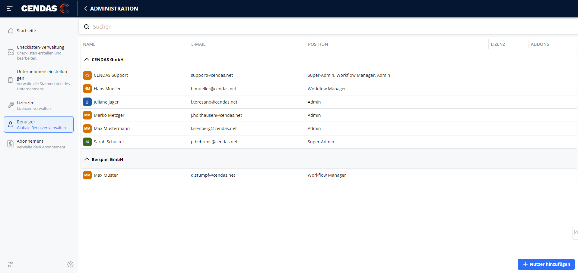Click position 'Super-Admin, Workflow Manager, Admin'
Screen dimensions: 578x273
click(x=349, y=75)
